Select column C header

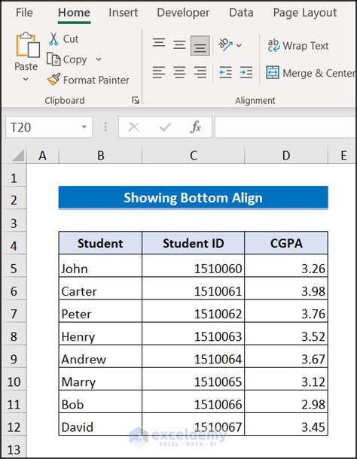tap(194, 155)
